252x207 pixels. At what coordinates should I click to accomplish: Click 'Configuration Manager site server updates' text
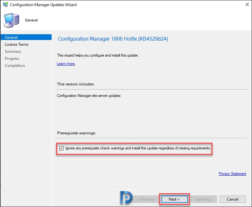(89, 96)
